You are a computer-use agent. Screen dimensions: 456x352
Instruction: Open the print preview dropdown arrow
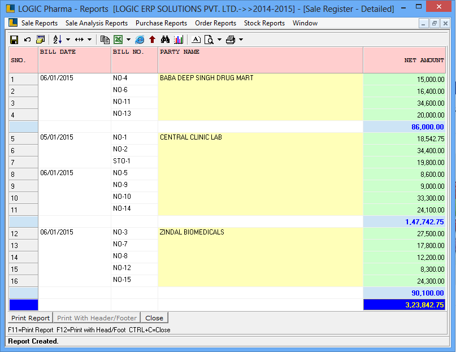pos(220,40)
